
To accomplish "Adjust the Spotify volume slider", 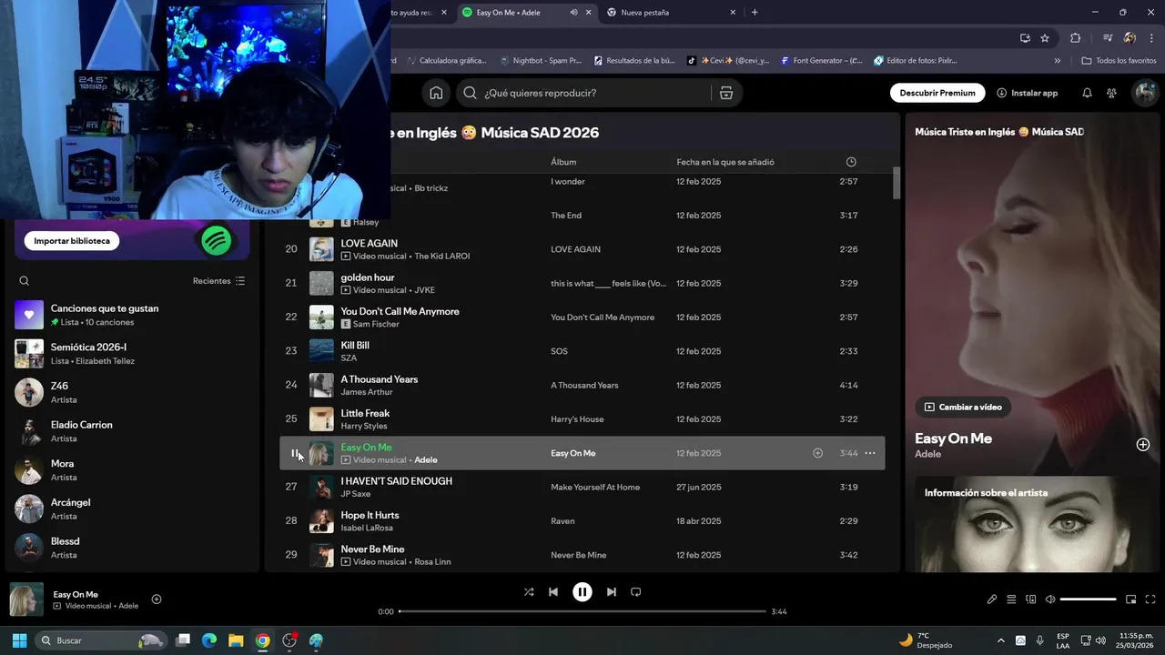I will coord(1089,600).
